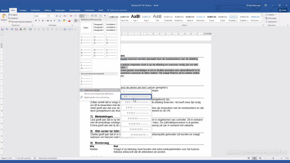This screenshot has height=163, width=290.
Task: Apply the Kop 1 style
Action: (x=135, y=18)
